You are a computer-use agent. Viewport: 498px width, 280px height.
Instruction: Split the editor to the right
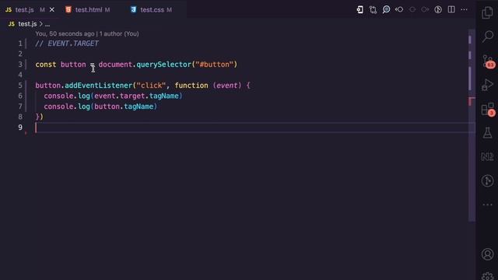click(451, 9)
